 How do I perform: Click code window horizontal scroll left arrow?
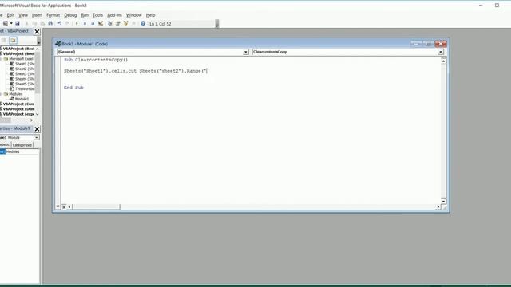point(69,206)
